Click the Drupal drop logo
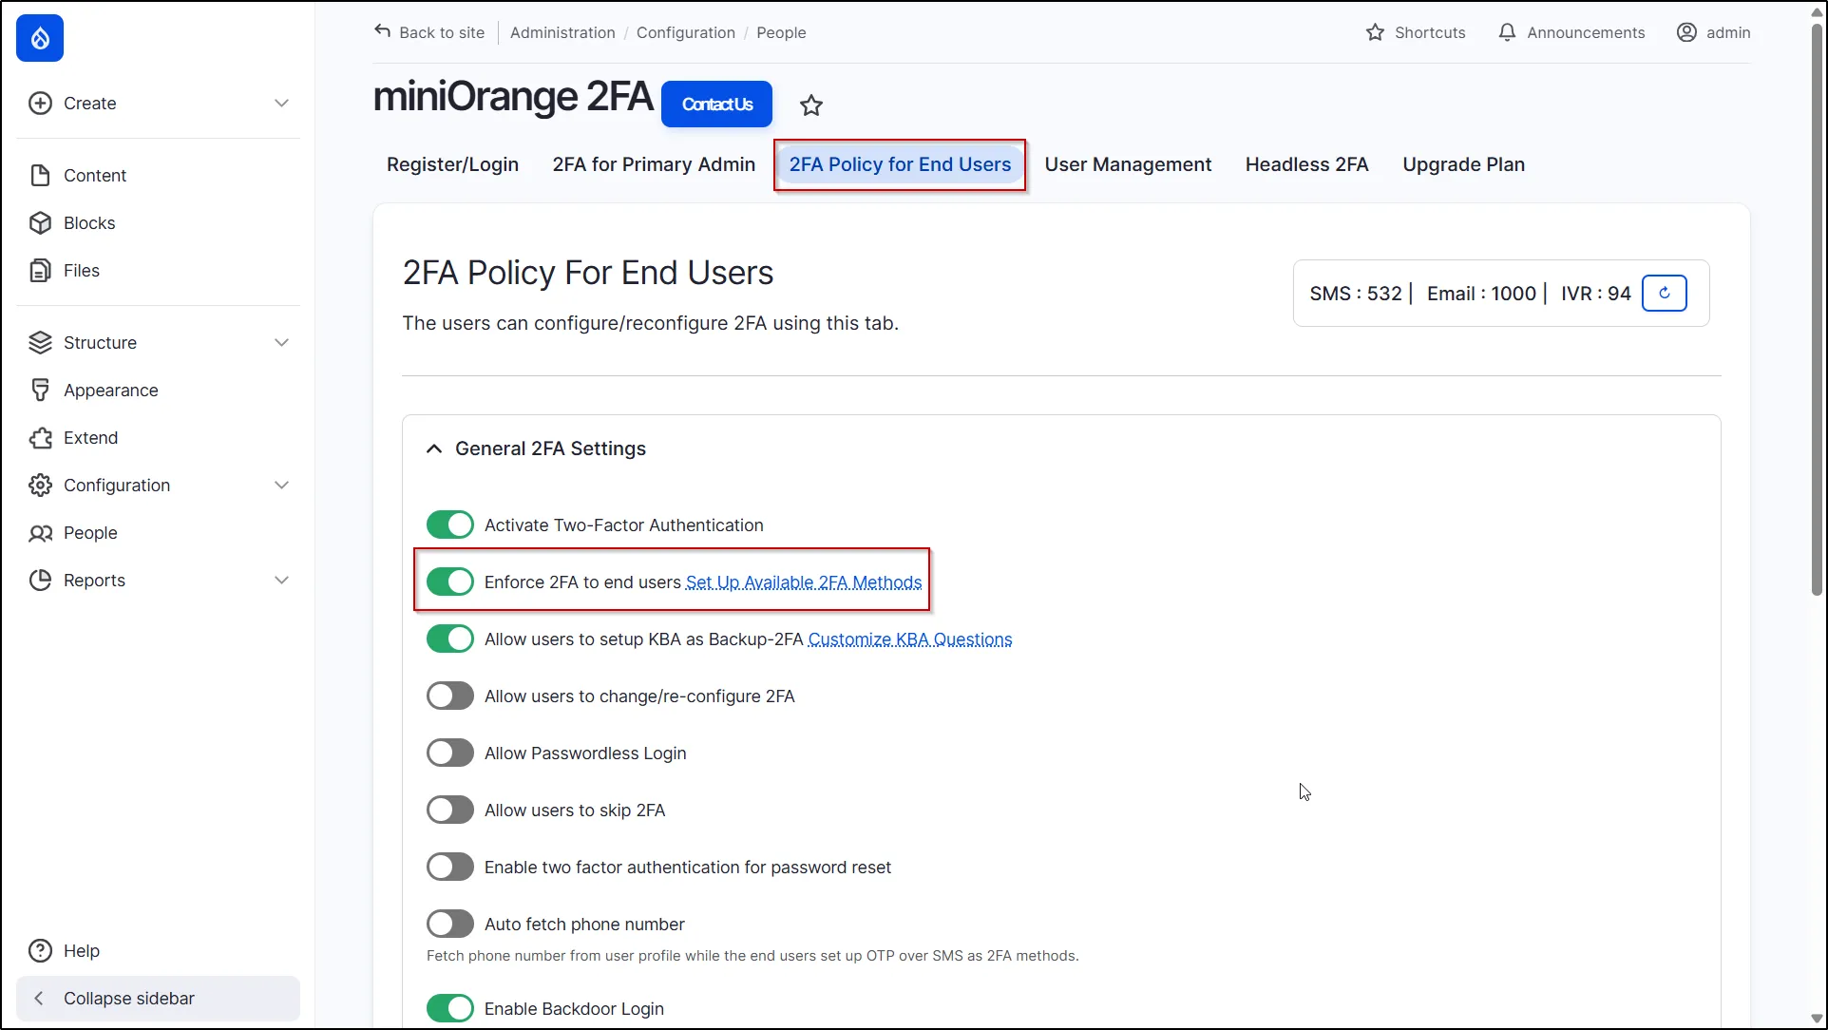The width and height of the screenshot is (1828, 1030). click(x=40, y=38)
